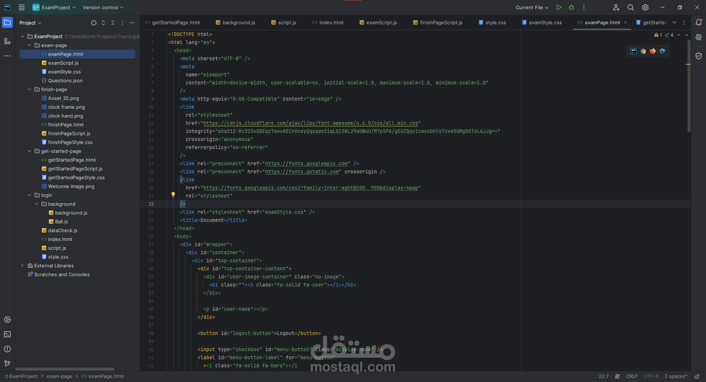The height and width of the screenshot is (382, 706).
Task: Expand External Libraries node
Action: pos(22,266)
